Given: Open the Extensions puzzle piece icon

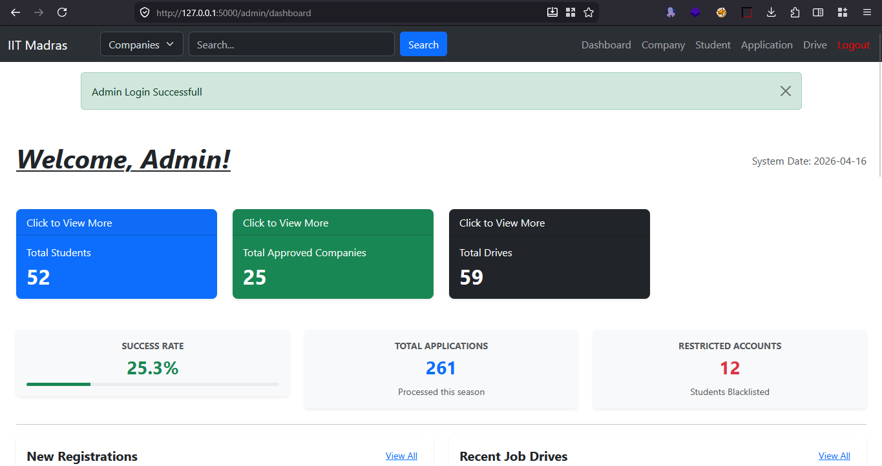Looking at the screenshot, I should click(795, 12).
